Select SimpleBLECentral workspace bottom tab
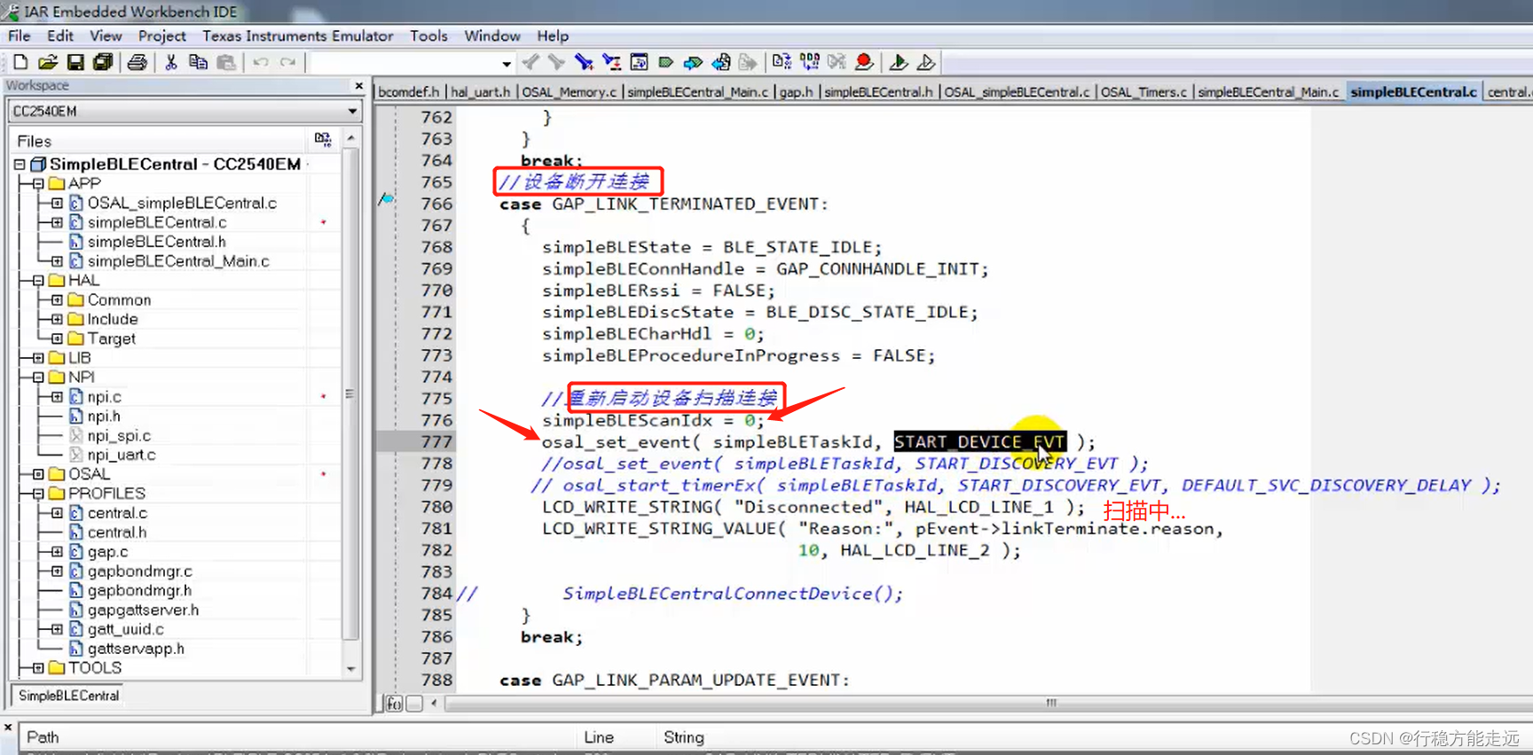 [x=69, y=696]
